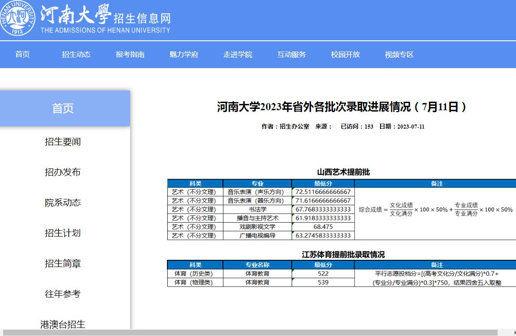
Task: Select 魅力学府 in the navigation bar
Action: pos(184,55)
